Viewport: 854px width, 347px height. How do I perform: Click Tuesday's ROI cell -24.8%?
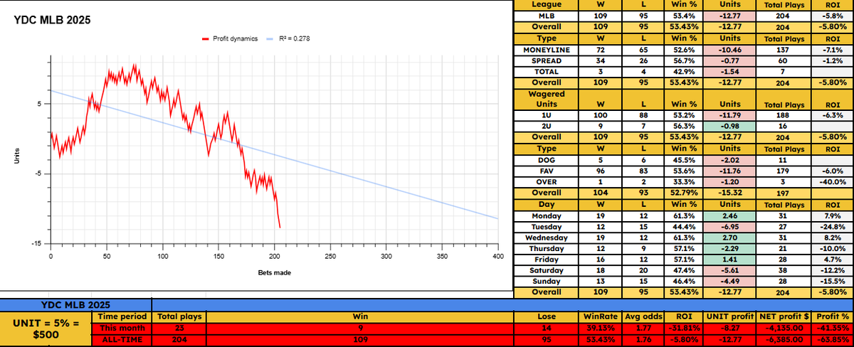click(x=833, y=227)
